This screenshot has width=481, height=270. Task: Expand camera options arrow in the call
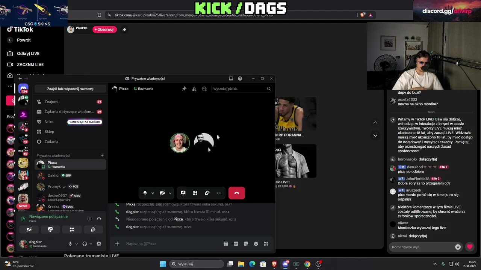170,193
